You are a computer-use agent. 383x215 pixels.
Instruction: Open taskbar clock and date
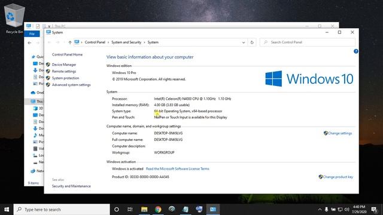359,210
